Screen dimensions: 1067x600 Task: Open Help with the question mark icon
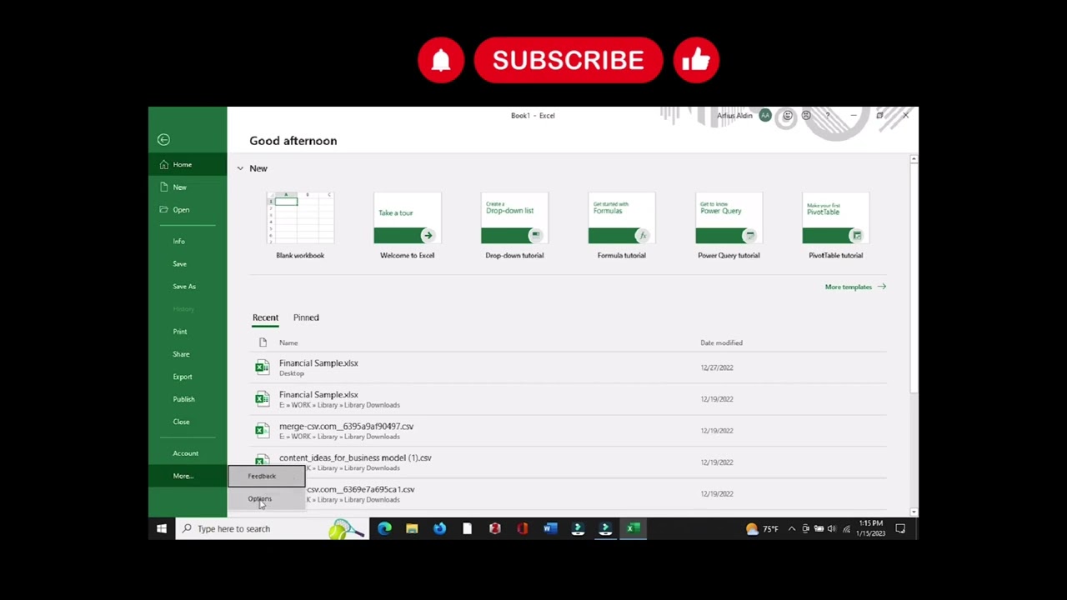click(828, 116)
